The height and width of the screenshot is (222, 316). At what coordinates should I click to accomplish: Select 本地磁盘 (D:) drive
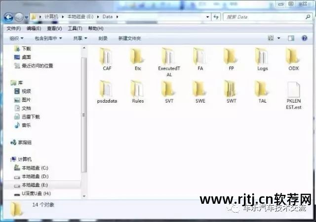31,177
